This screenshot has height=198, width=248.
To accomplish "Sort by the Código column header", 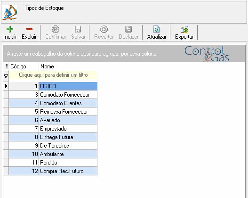I will 24,66.
